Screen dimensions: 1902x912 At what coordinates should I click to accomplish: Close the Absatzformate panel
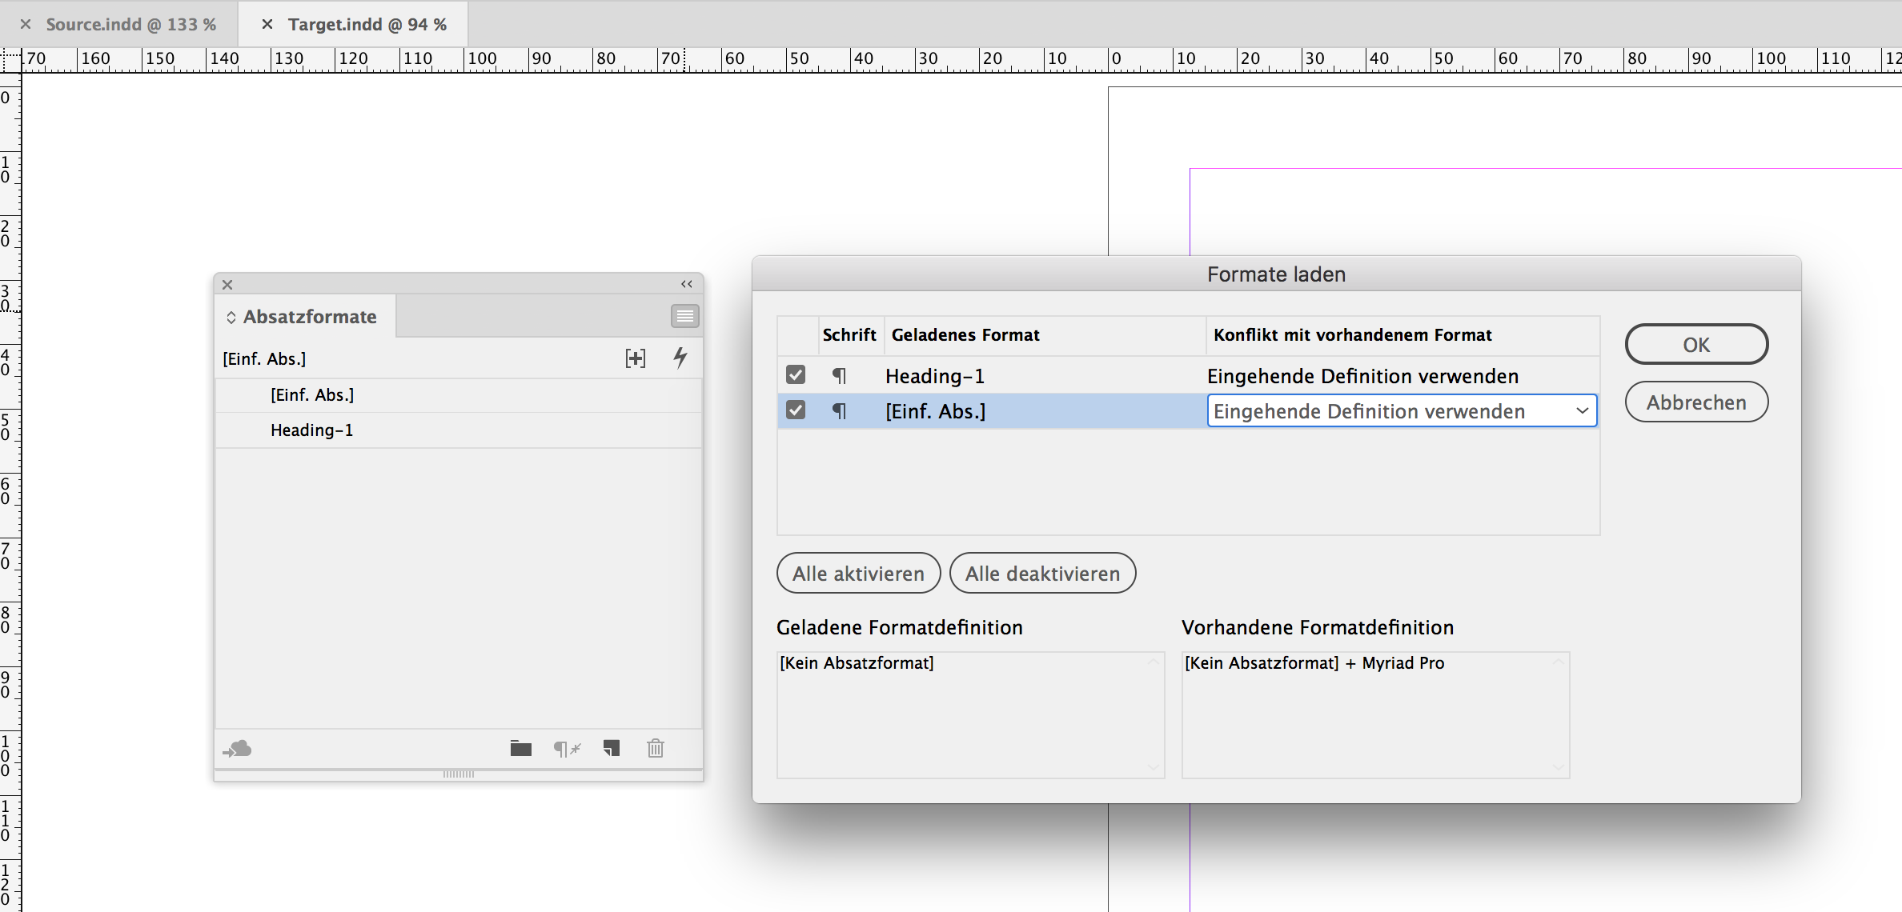click(227, 284)
